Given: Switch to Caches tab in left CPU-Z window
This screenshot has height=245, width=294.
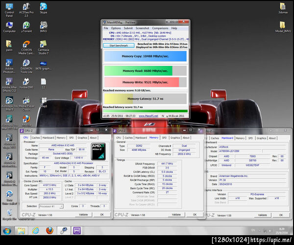Looking at the screenshot, I should (x=36, y=137).
